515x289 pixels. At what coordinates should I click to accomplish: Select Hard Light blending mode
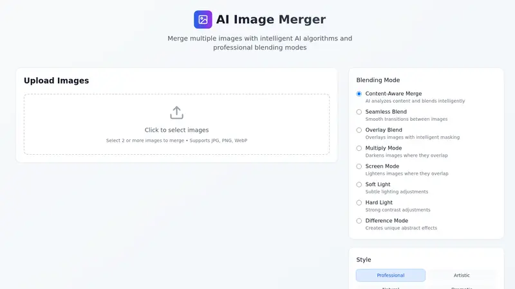pyautogui.click(x=359, y=202)
